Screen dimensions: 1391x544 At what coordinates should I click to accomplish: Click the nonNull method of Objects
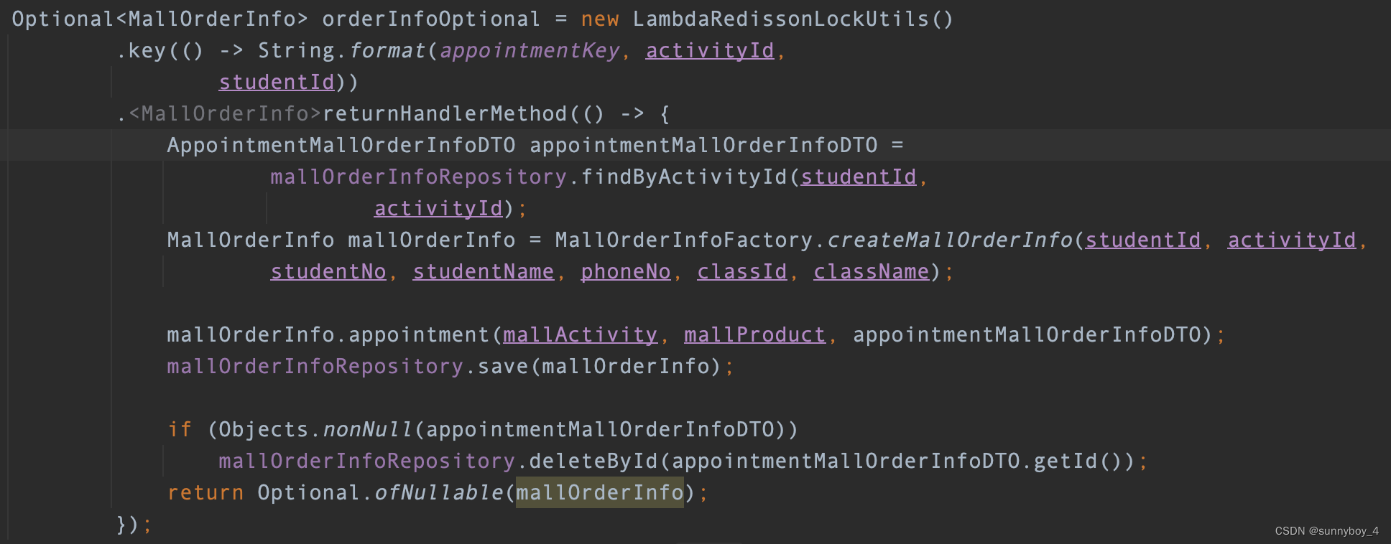[367, 429]
